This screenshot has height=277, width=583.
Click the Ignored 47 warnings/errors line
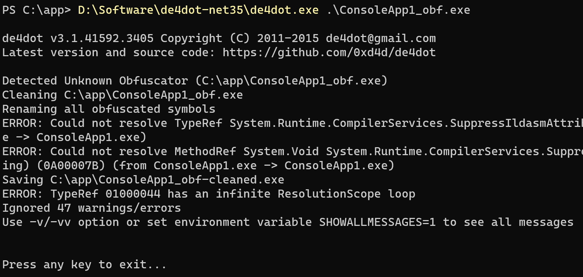pyautogui.click(x=91, y=208)
